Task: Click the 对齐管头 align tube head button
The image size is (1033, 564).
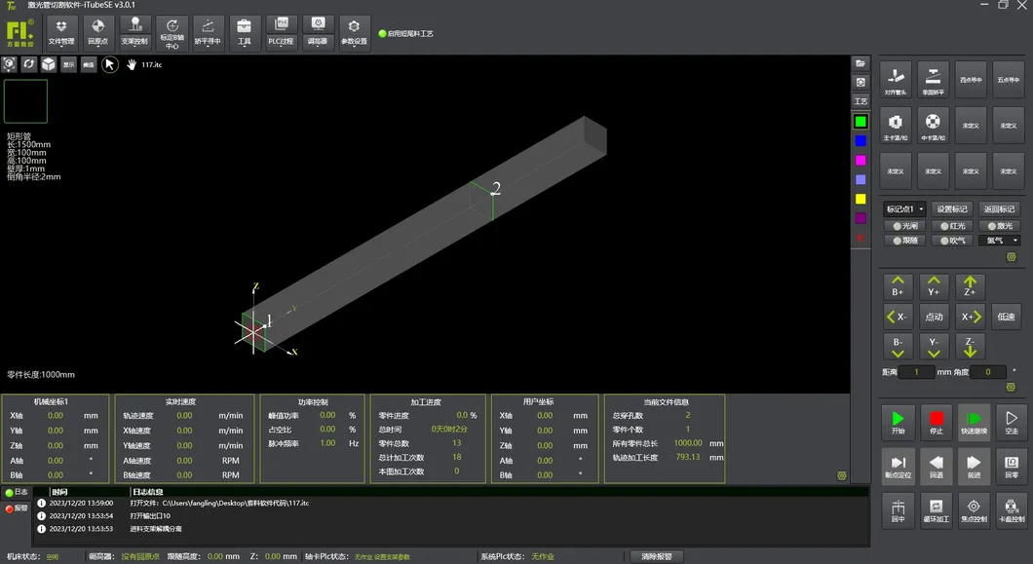Action: tap(896, 80)
